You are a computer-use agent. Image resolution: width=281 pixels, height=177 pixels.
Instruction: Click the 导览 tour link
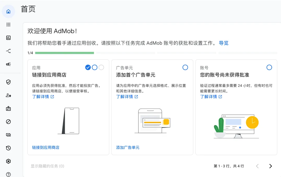(x=224, y=43)
